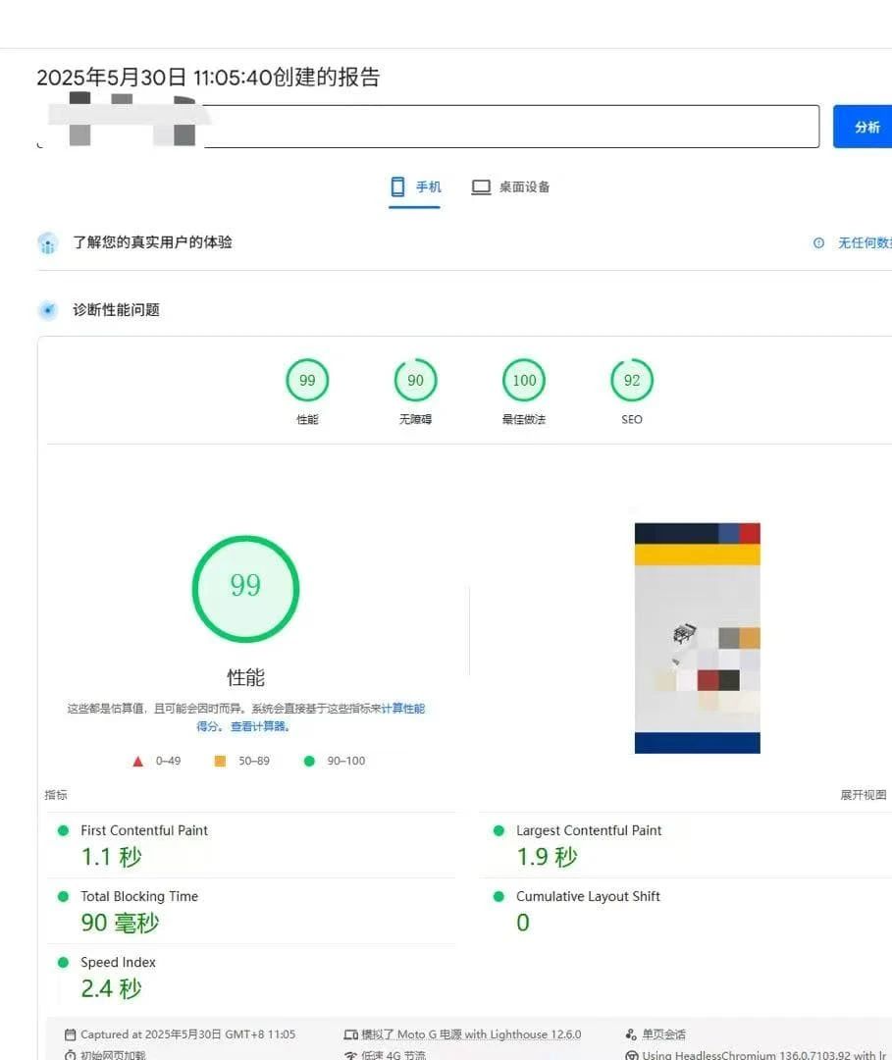The image size is (892, 1060).
Task: Click the calendar icon next to Captured at
Action: 70,1034
